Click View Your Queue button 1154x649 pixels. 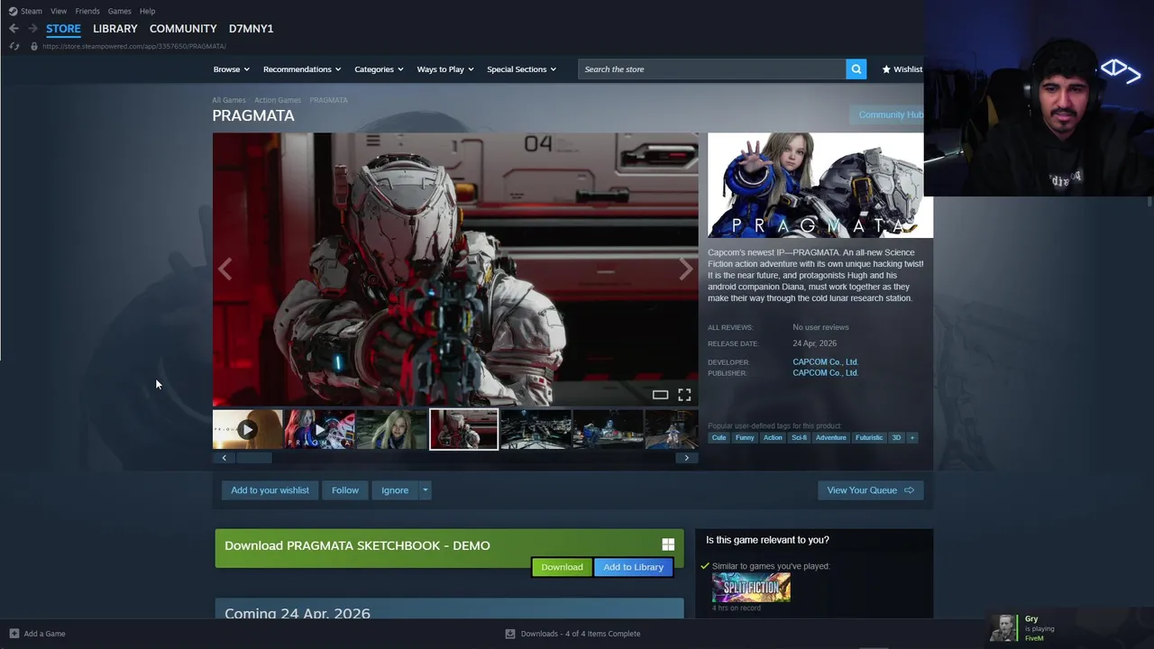click(870, 490)
